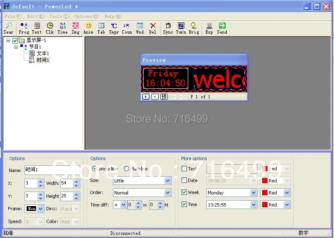Viewport: 334px width, 238px height.
Task: Open the Week format dropdown showing Monday
Action: pyautogui.click(x=253, y=193)
